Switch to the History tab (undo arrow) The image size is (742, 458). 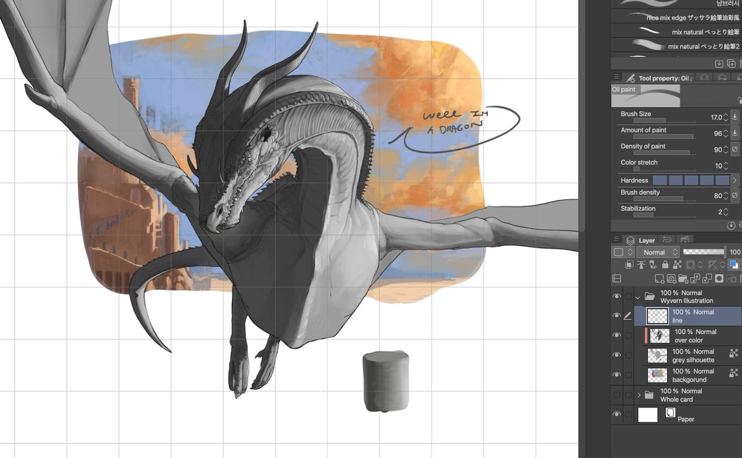(x=667, y=239)
